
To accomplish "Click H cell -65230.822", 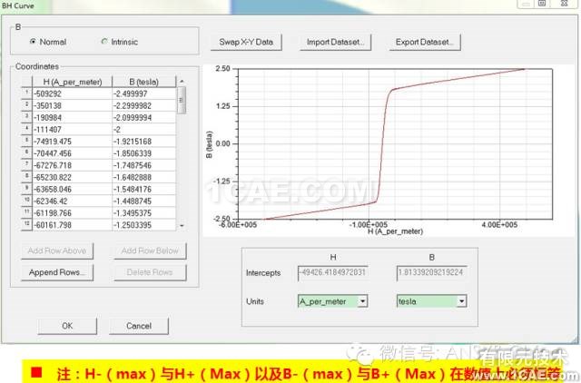I will coord(73,177).
